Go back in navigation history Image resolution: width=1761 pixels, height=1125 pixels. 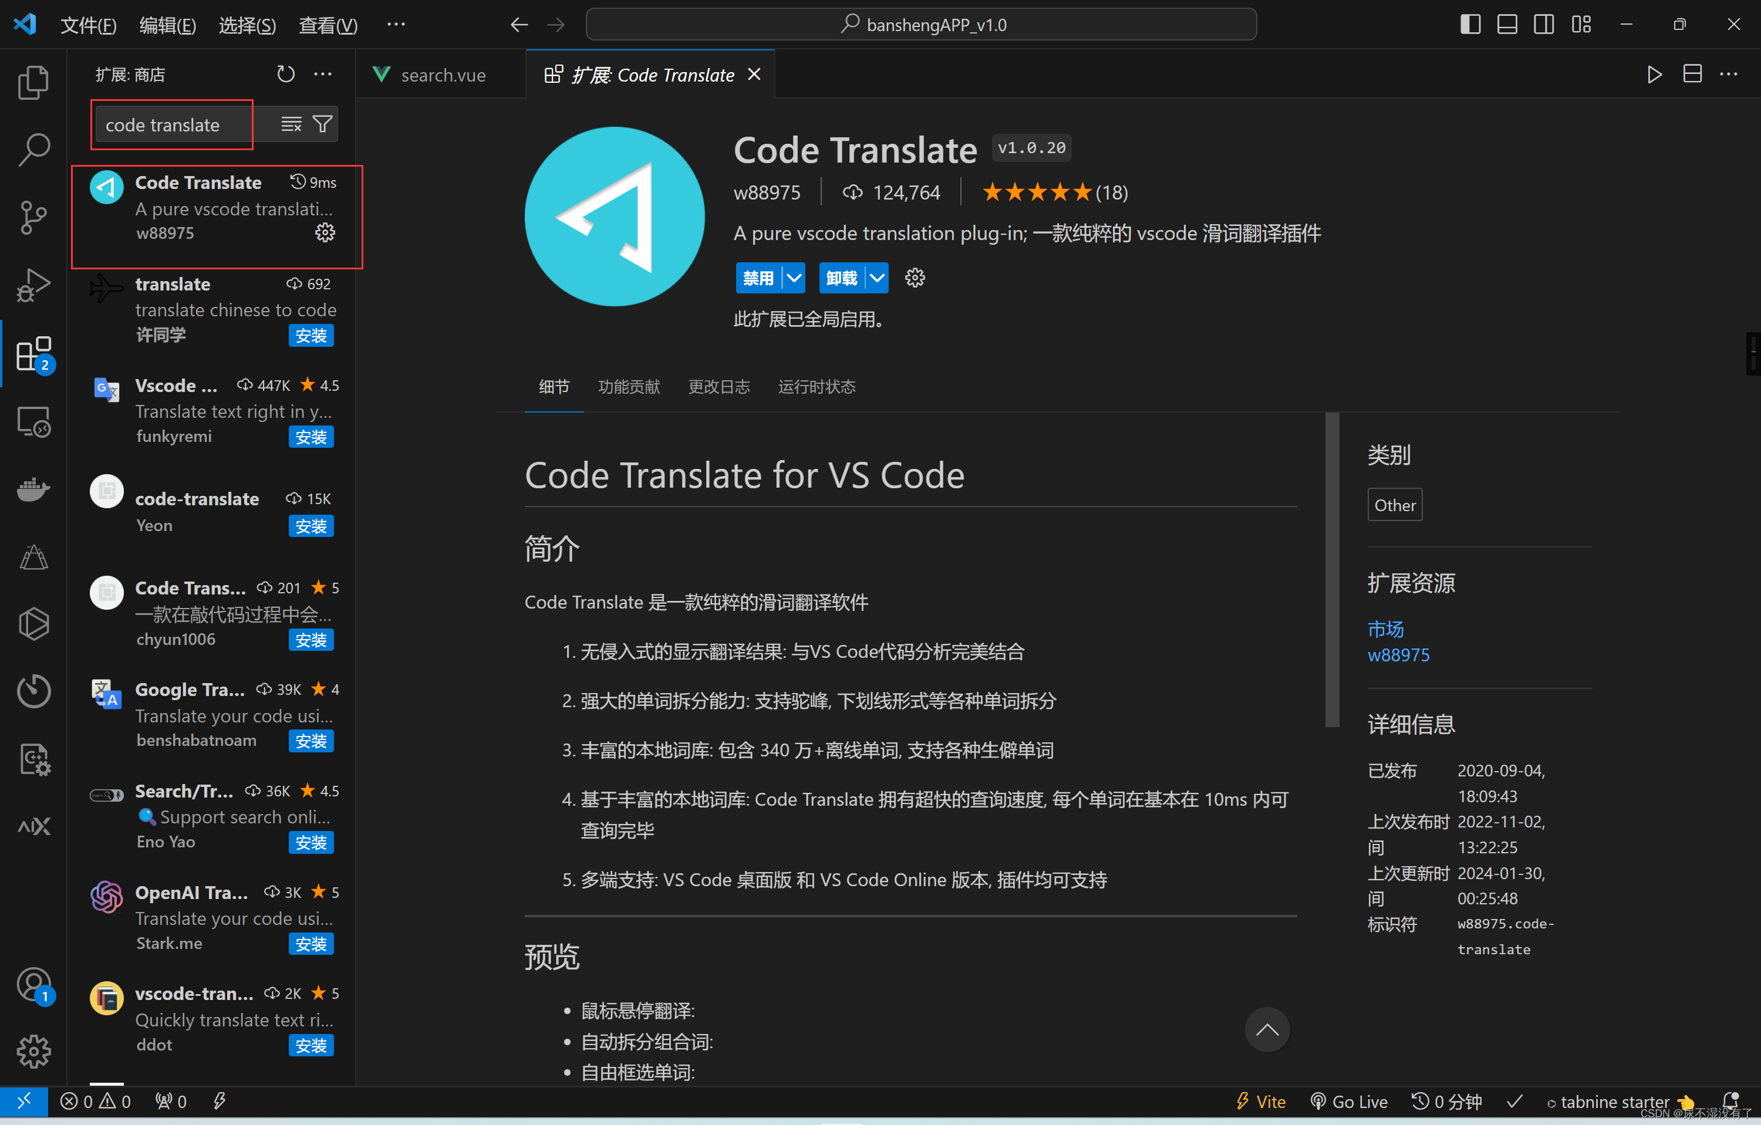click(518, 25)
